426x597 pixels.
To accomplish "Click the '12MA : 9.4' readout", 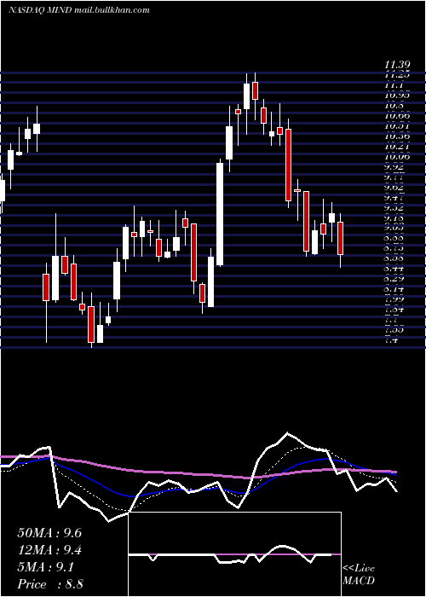I will tap(49, 550).
